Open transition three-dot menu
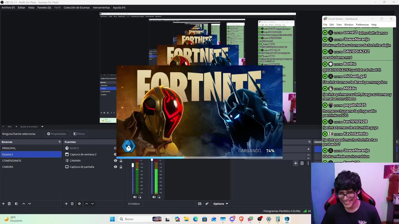 point(308,163)
